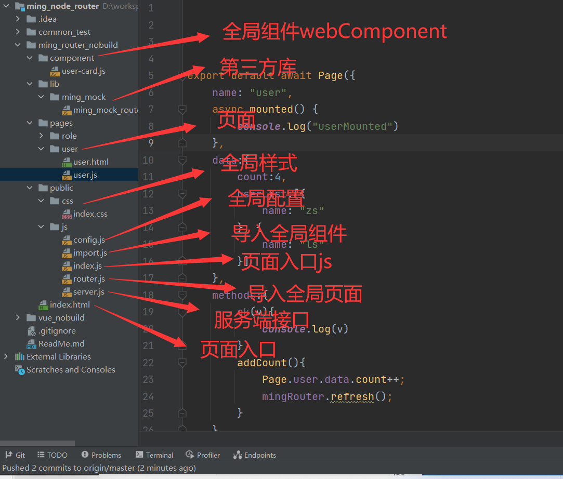Click the Pushed 2 commits status message

[x=99, y=468]
